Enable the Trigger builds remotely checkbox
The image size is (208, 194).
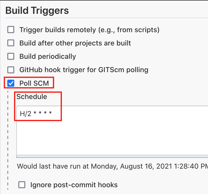(11, 30)
